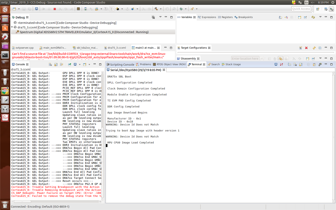Screen dimensions: 336x210
Task: Click the Pin Console icon
Action: (x=69, y=64)
